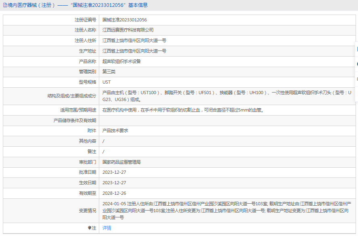This screenshot has width=358, height=236.
Task: Click the 其他内容 label
Action: point(88,141)
